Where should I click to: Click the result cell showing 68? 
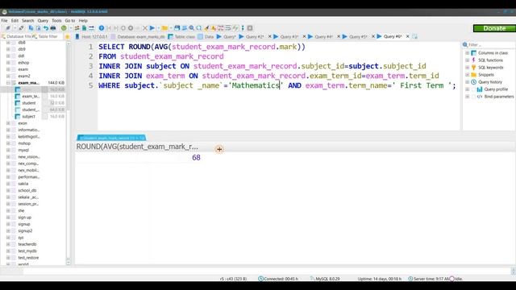(x=139, y=158)
